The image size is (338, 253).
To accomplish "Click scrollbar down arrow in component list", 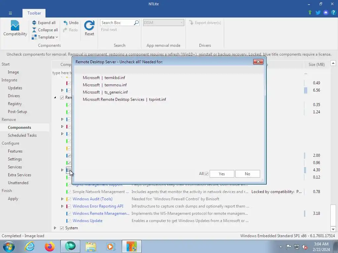I will pyautogui.click(x=333, y=229).
